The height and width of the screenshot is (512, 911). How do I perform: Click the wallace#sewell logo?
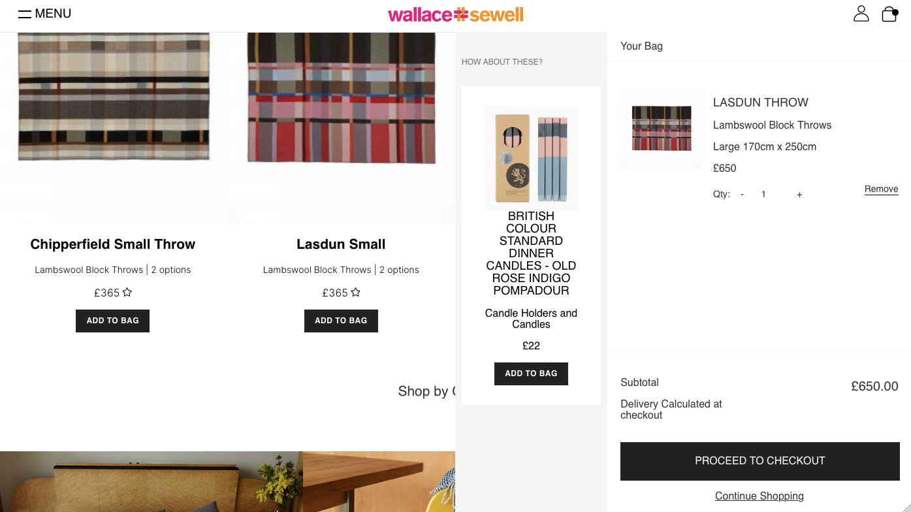pos(456,14)
